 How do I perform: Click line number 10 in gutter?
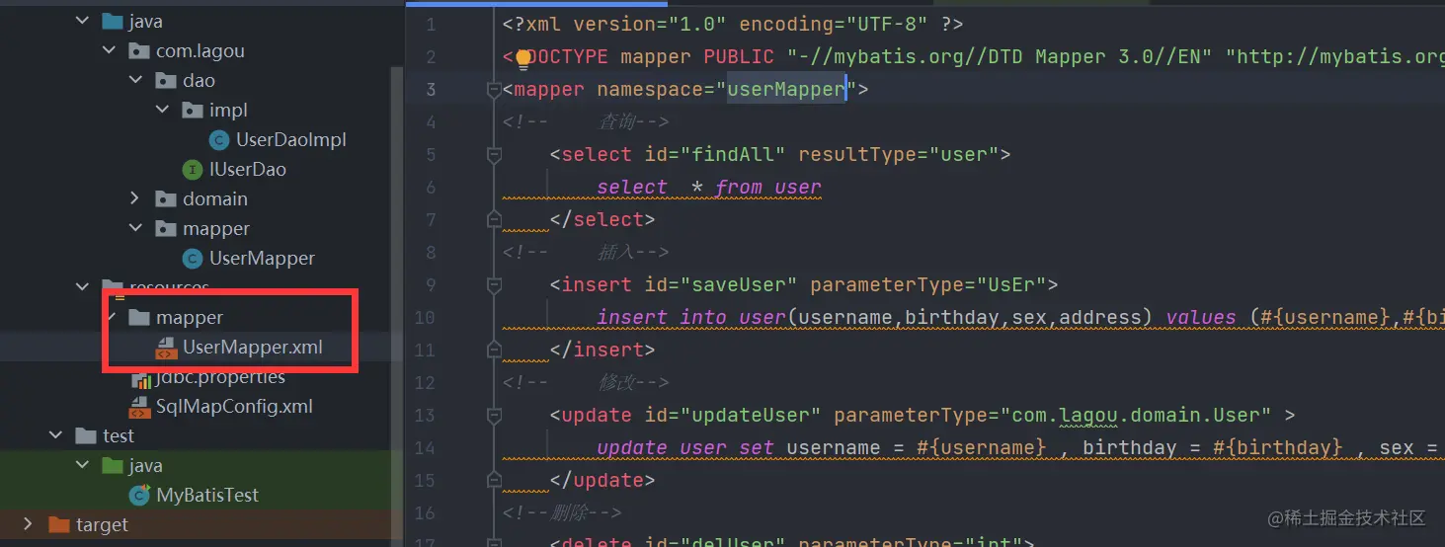click(x=425, y=318)
